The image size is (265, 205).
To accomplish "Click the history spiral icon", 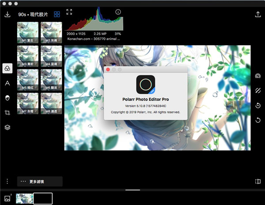I will point(258,76).
